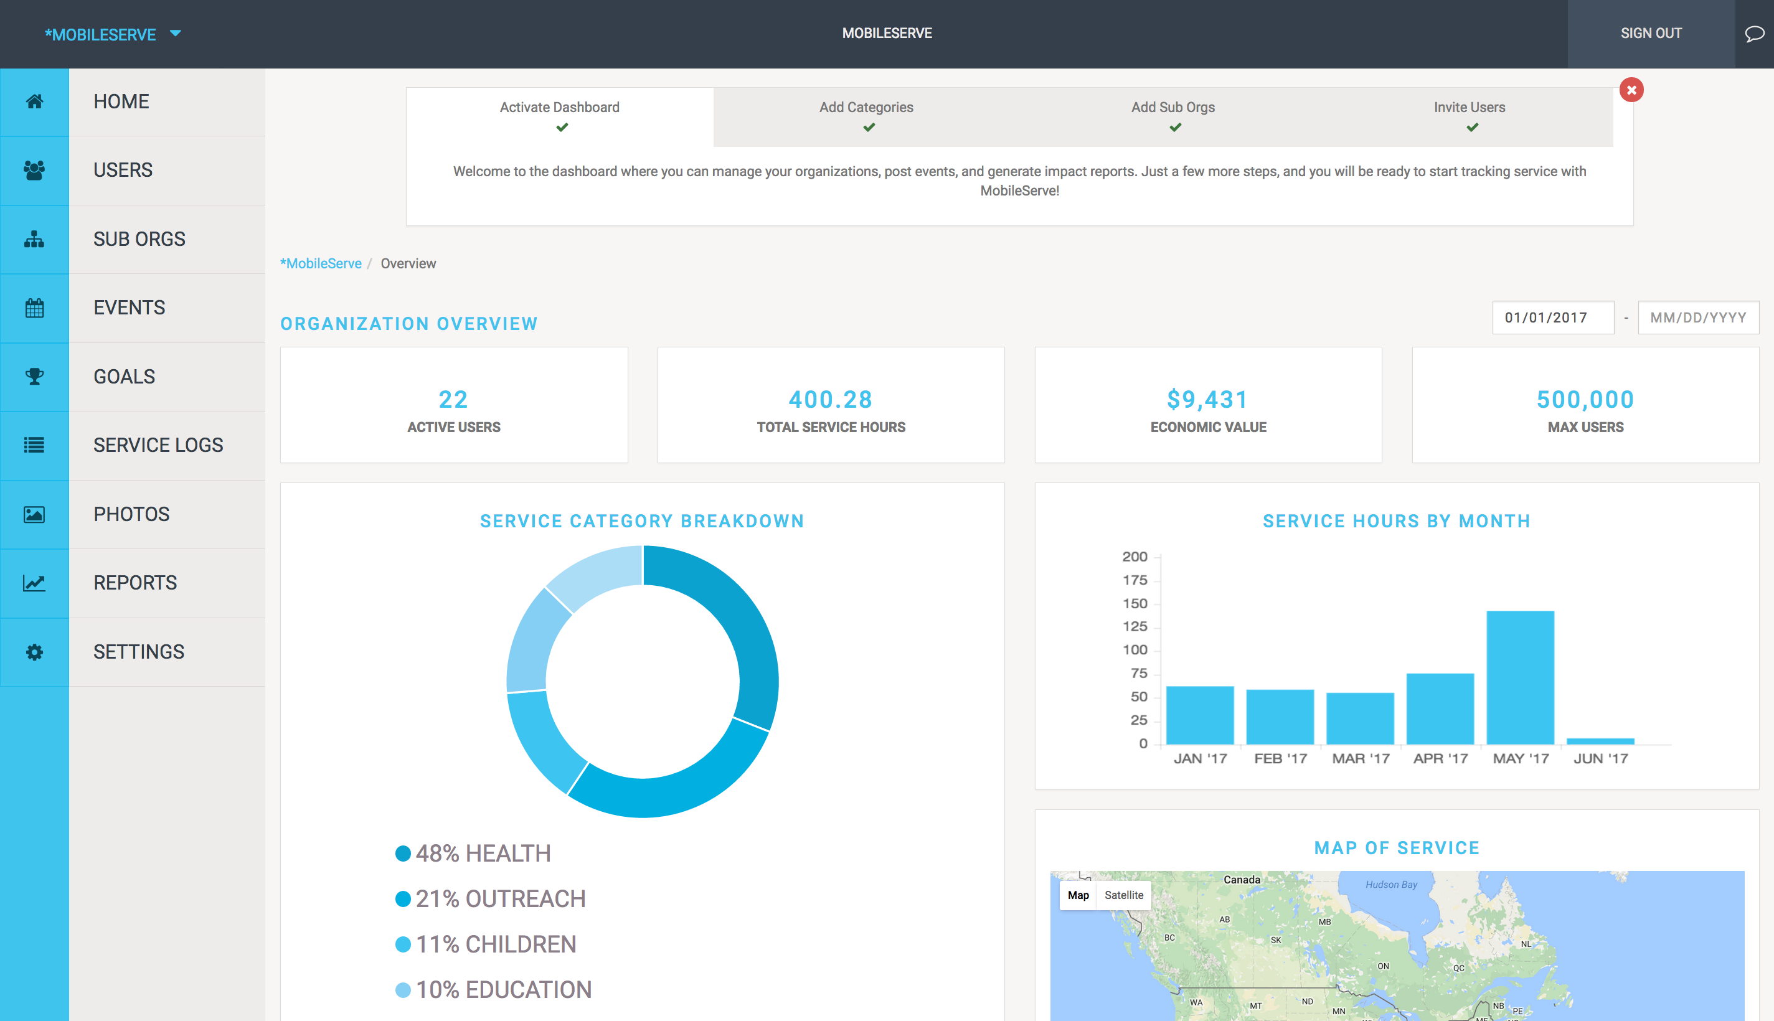
Task: Switch to Satellite map view
Action: [1123, 895]
